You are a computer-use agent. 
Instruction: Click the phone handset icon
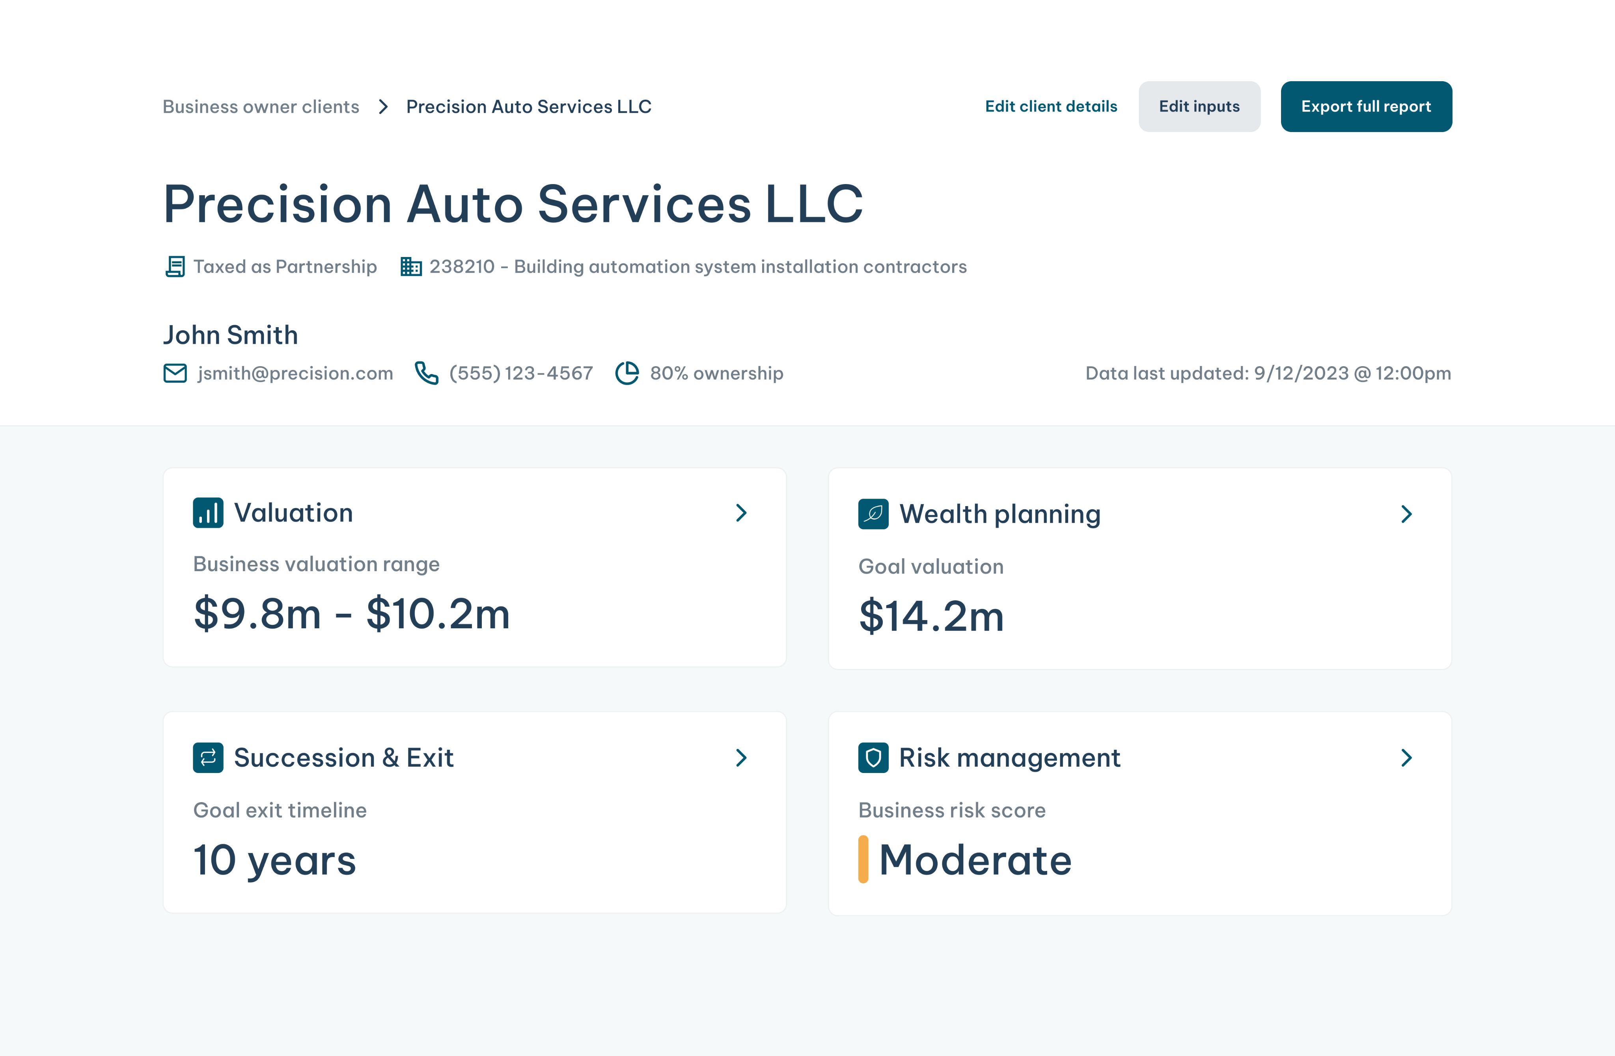tap(426, 373)
